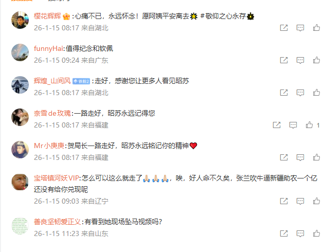Open funnyHai's username link
324x252 pixels.
(x=48, y=48)
